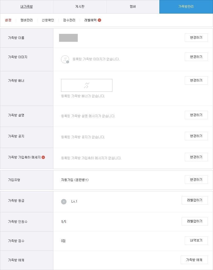This screenshot has height=270, width=213.
Task: Click the N badge next to 가입축하 메세지
Action: (x=43, y=157)
